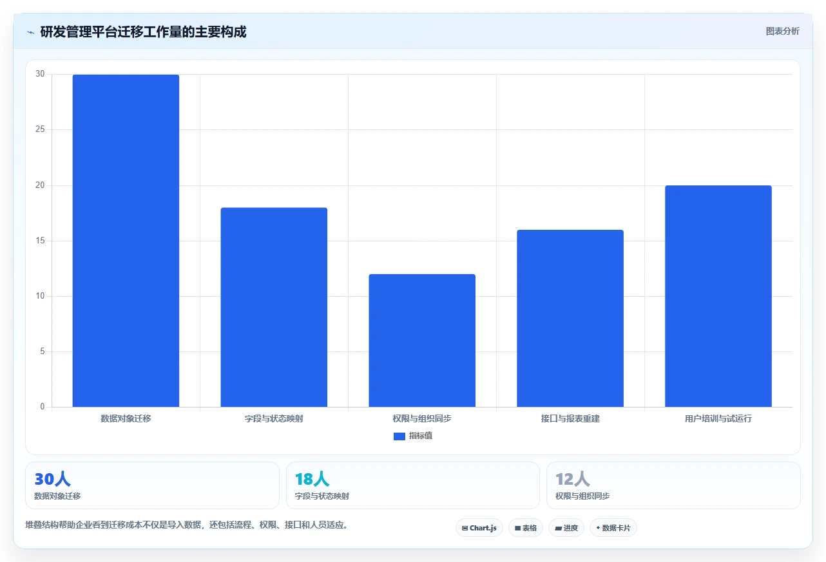The height and width of the screenshot is (562, 826).
Task: Click the y-axis value 25
Action: pos(40,129)
